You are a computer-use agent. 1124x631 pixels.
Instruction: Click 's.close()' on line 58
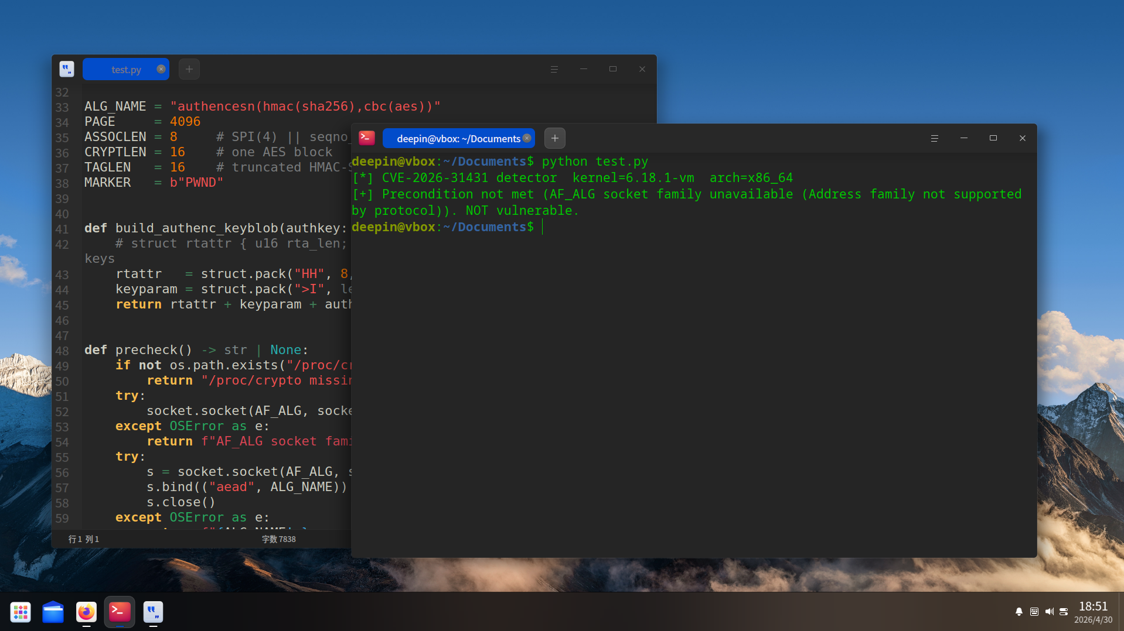pos(181,502)
